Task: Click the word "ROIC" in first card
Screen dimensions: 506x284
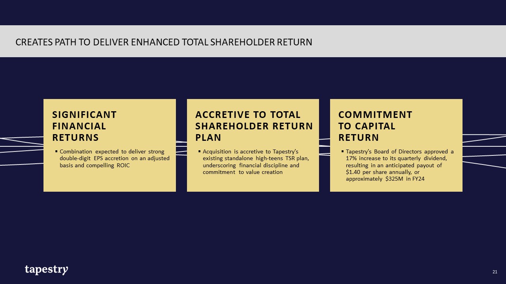Action: point(123,165)
